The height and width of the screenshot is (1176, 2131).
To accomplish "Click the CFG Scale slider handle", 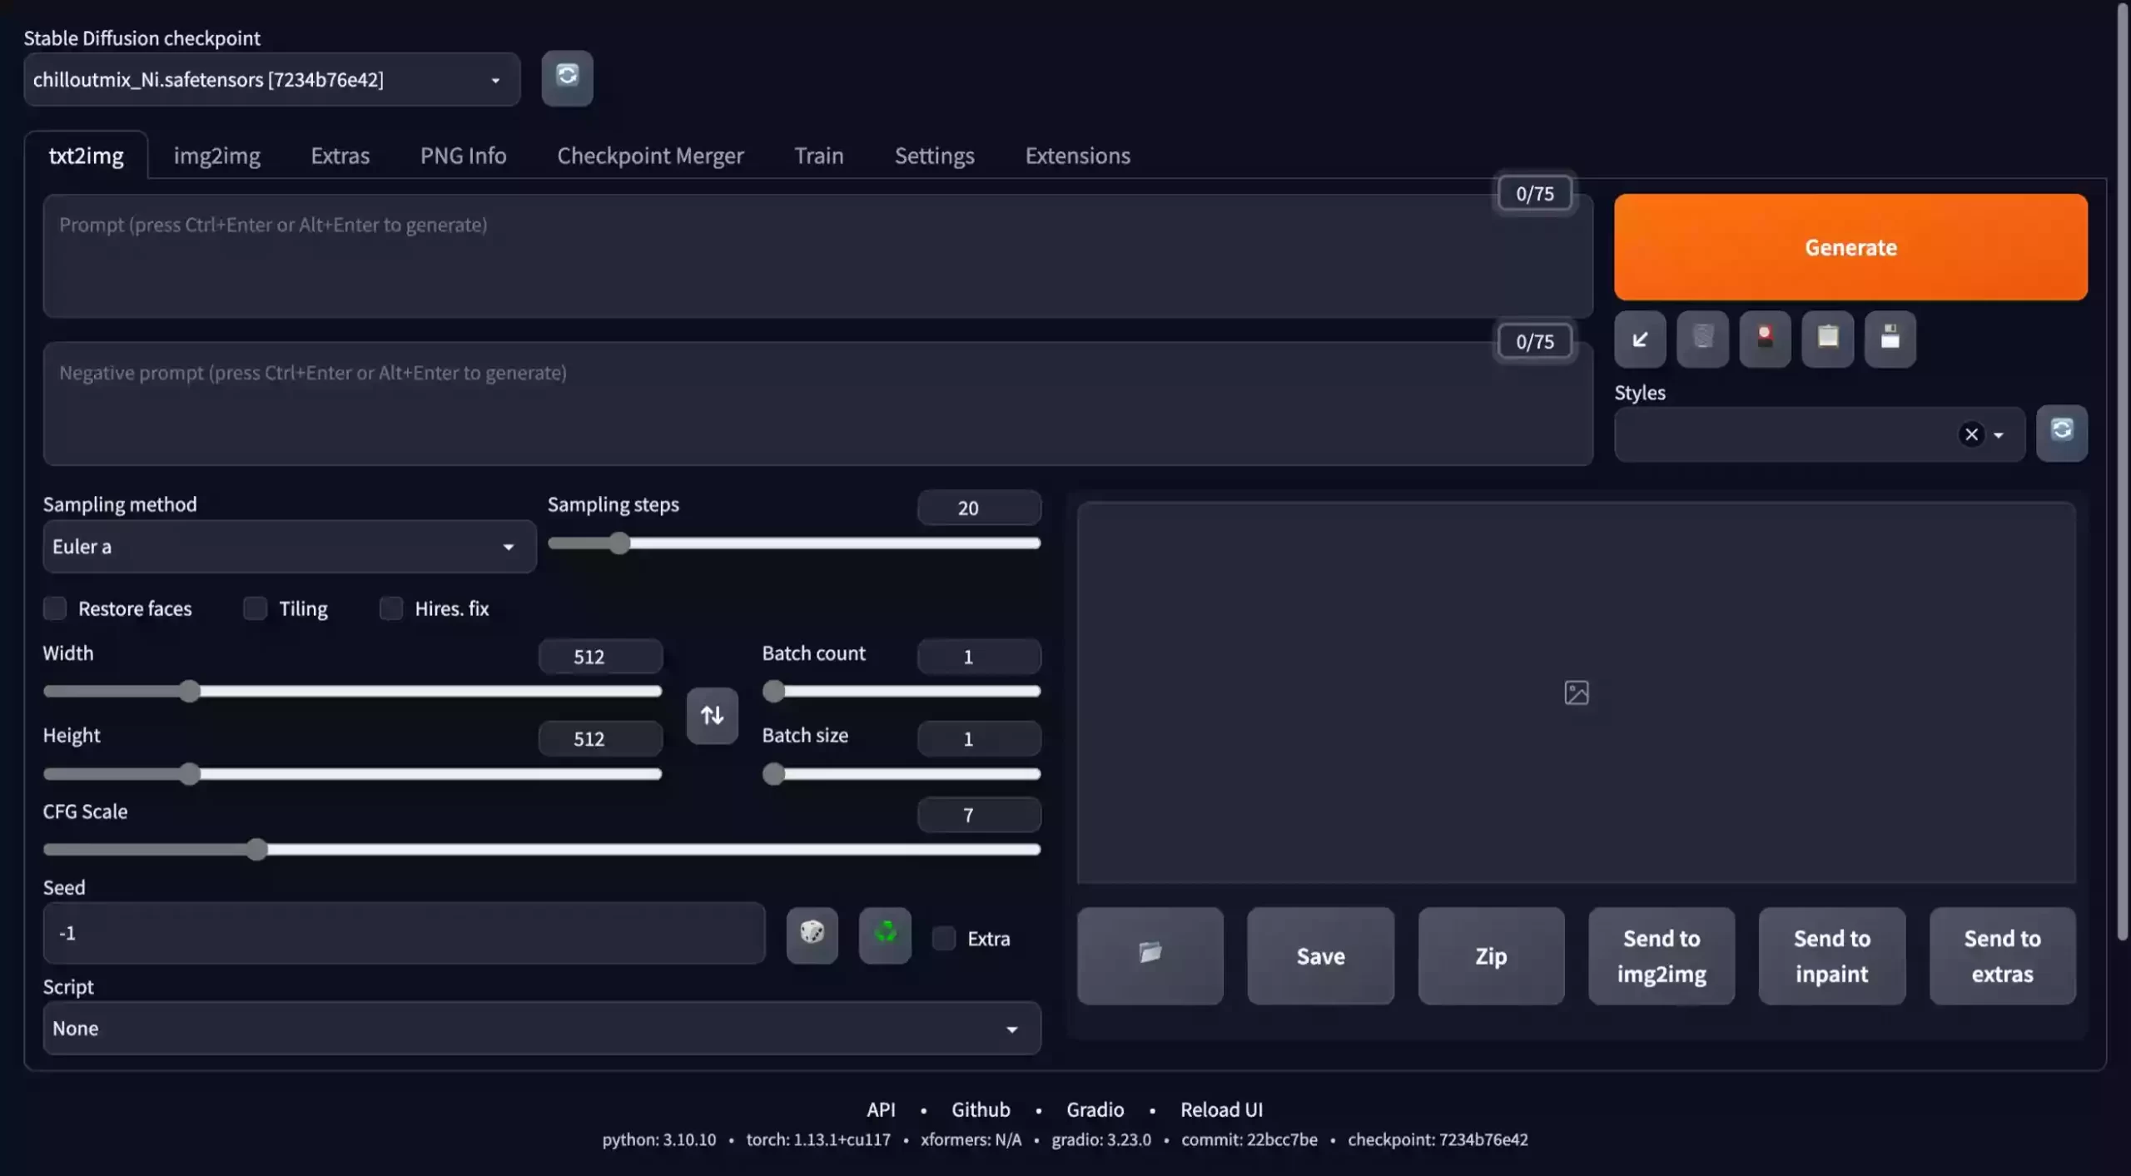I will click(x=257, y=849).
